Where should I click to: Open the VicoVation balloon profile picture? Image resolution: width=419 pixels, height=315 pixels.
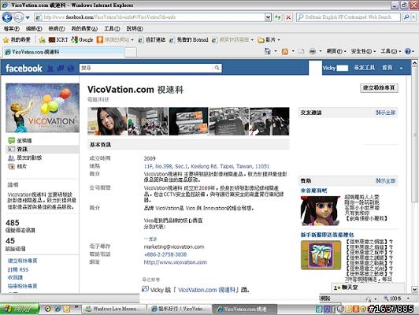point(43,108)
